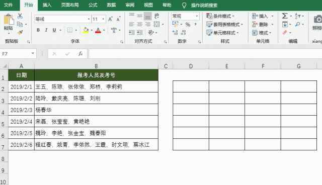Image resolution: width=322 pixels, height=185 pixels.
Task: Toggle wrap text icon
Action: tap(157, 16)
